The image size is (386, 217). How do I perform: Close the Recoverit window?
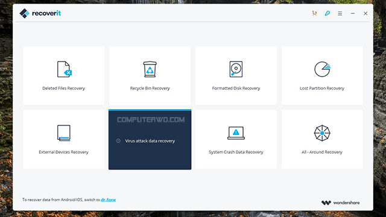(365, 13)
